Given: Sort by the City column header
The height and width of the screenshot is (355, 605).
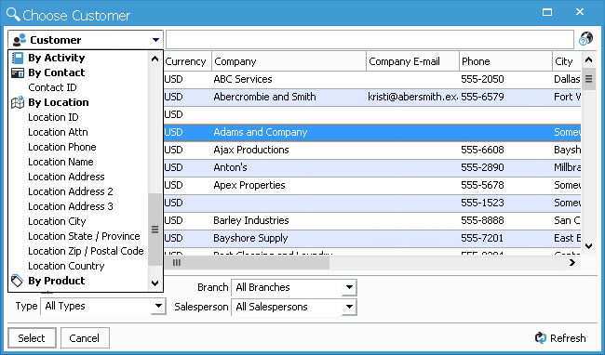Looking at the screenshot, I should [567, 61].
